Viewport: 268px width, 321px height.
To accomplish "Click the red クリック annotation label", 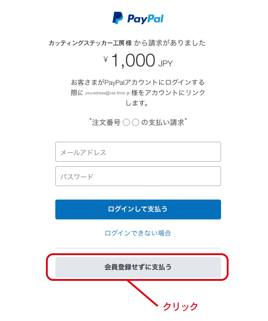I will coord(181,307).
